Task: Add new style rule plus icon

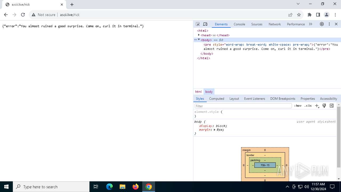Action: pyautogui.click(x=317, y=106)
